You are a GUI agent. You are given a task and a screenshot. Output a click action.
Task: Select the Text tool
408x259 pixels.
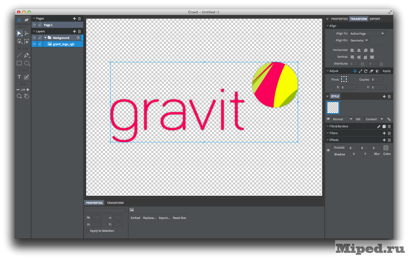point(19,77)
